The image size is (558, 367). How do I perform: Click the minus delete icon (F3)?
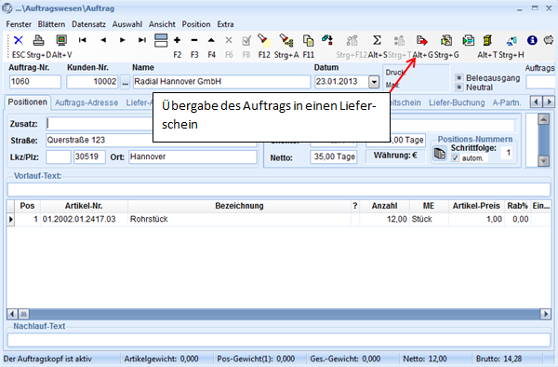[194, 40]
